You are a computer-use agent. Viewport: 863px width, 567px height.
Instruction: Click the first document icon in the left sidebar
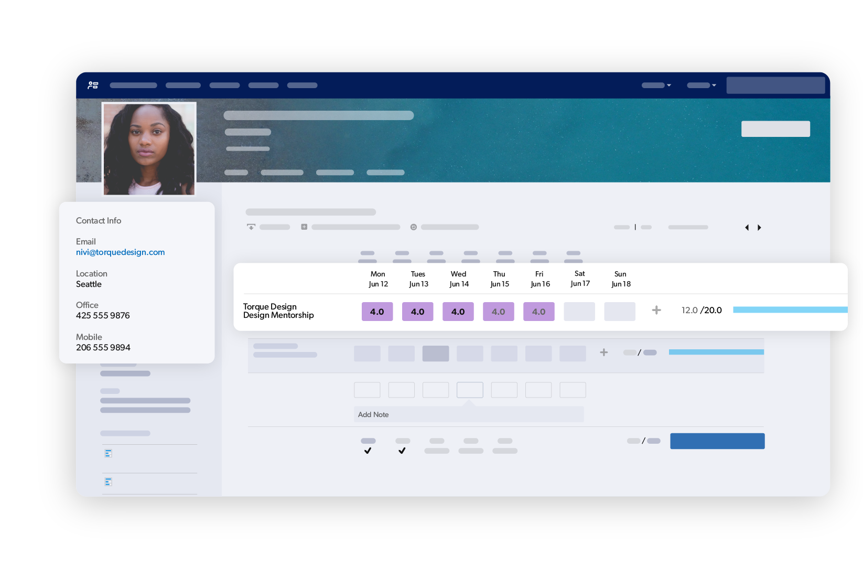[109, 453]
